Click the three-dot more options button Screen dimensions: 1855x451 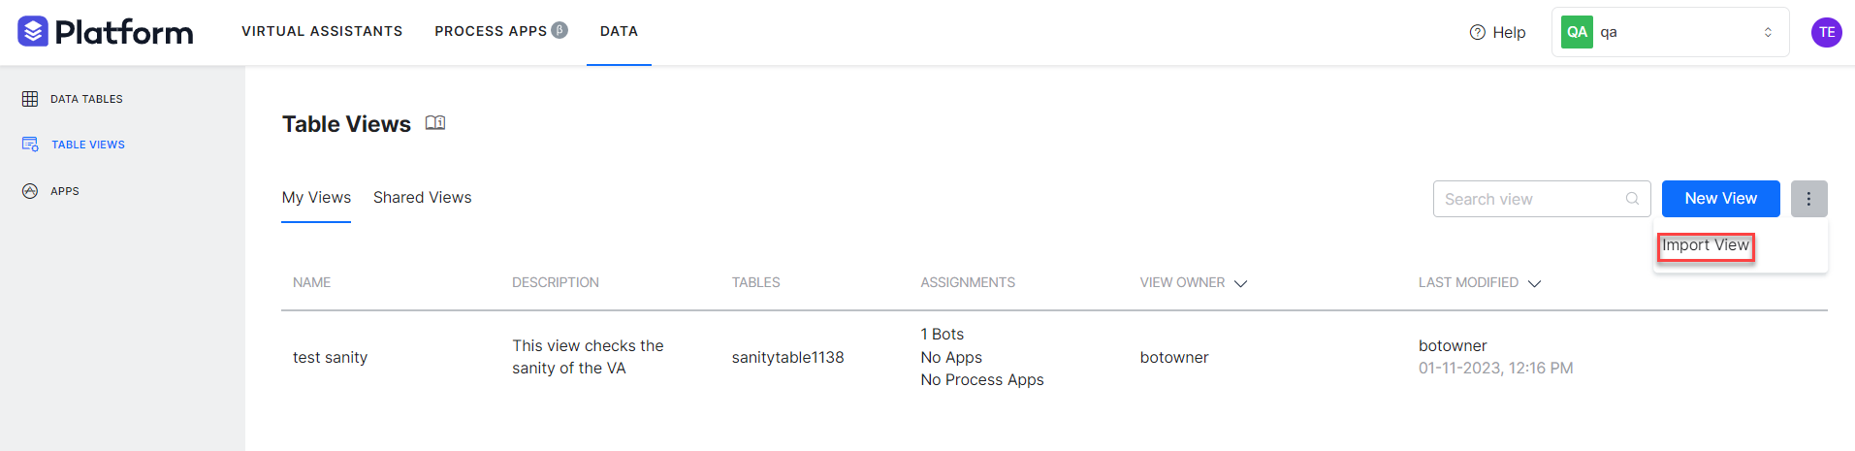coord(1808,199)
